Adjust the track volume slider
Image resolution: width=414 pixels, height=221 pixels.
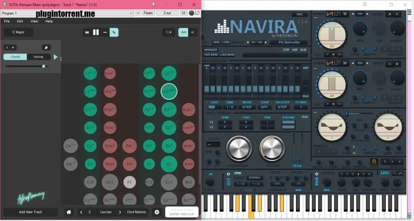point(27,66)
